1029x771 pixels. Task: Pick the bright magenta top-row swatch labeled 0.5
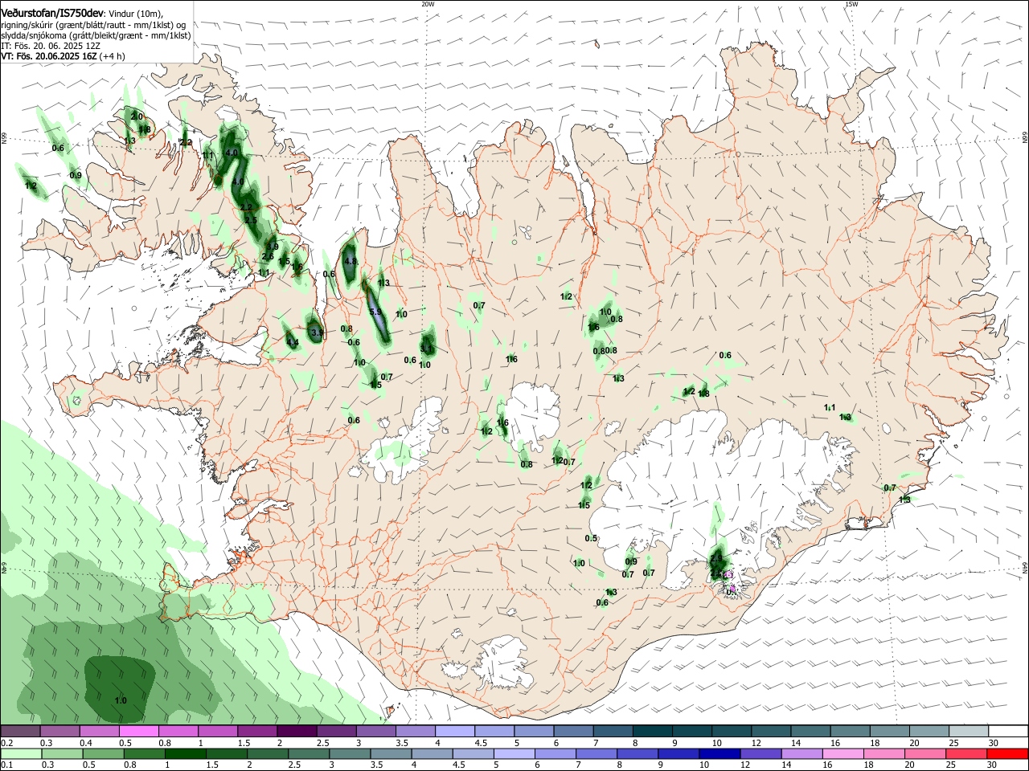(x=138, y=731)
